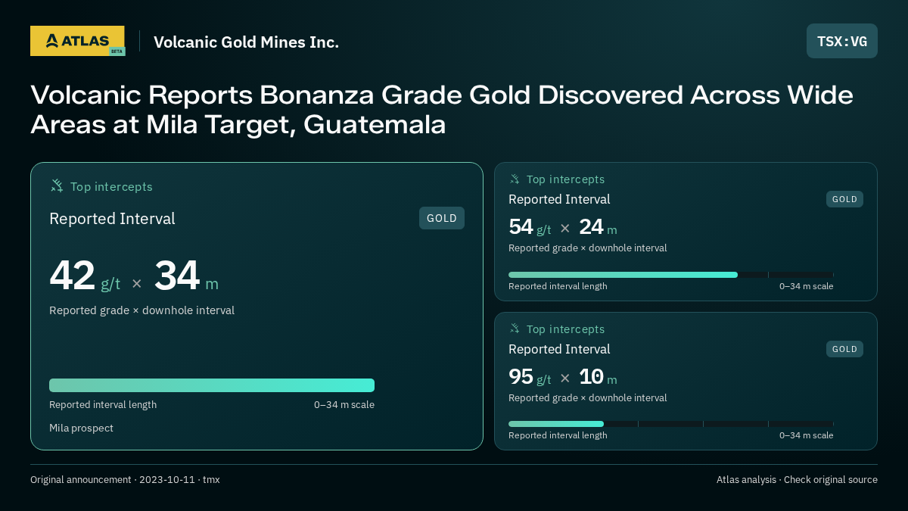Click the Atlas logo badge
This screenshot has height=511, width=908.
(77, 41)
